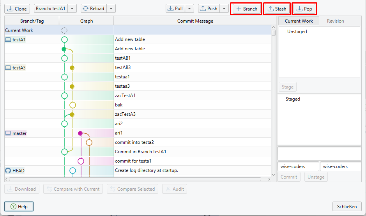
Task: Select the testA3 branch label
Action: pos(19,68)
